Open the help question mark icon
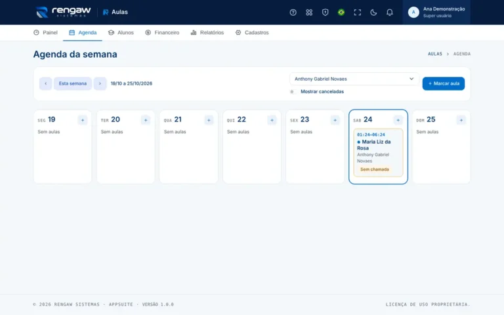This screenshot has height=315, width=504. tap(293, 12)
